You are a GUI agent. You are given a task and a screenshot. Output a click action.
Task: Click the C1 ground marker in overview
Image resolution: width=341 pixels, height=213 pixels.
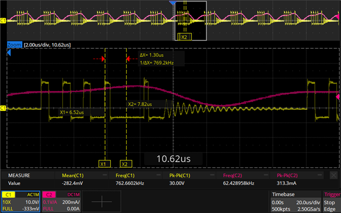tap(3, 21)
